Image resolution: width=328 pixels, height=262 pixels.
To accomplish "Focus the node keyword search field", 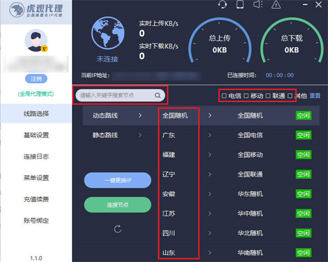I will (120, 95).
